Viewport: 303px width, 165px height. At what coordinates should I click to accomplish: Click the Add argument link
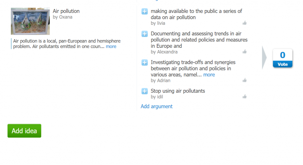tap(157, 106)
